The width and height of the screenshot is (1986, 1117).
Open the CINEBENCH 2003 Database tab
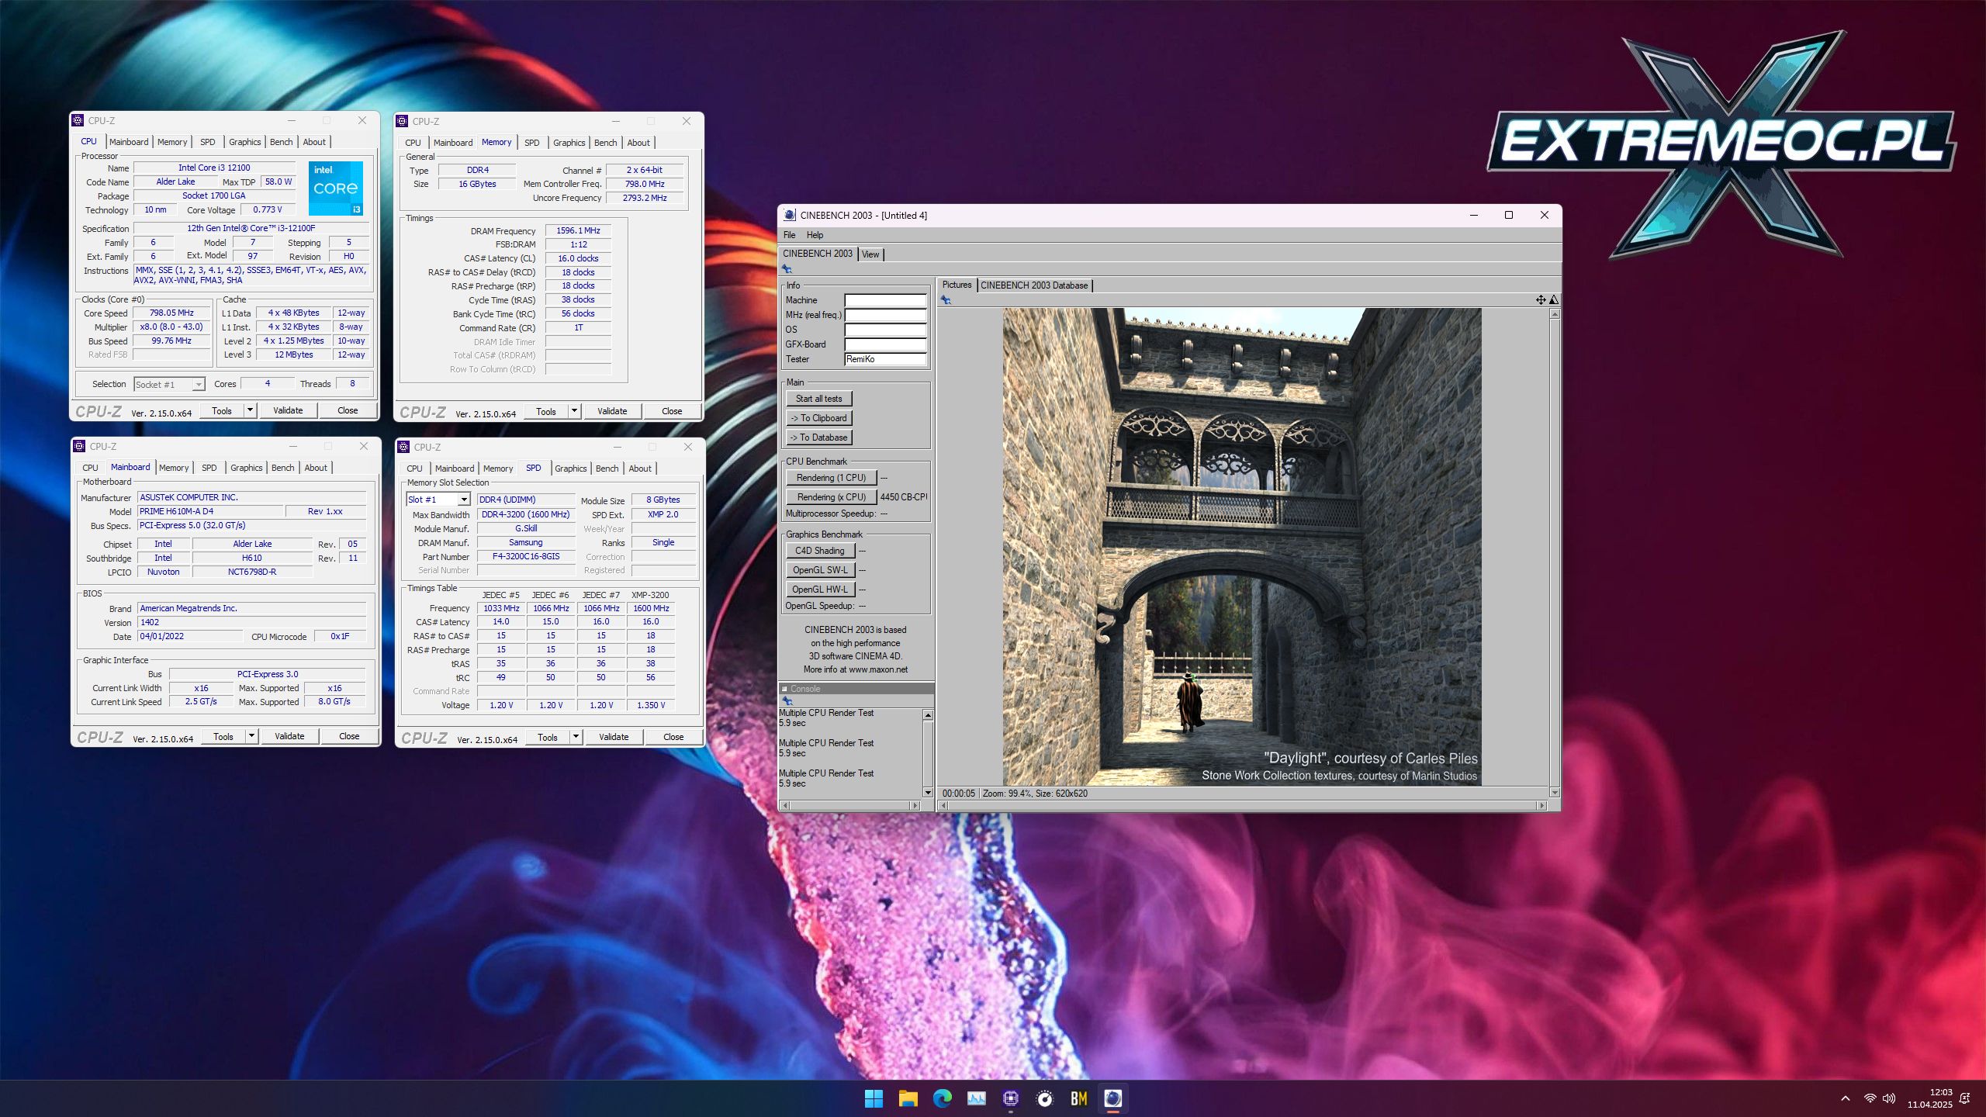point(1034,285)
